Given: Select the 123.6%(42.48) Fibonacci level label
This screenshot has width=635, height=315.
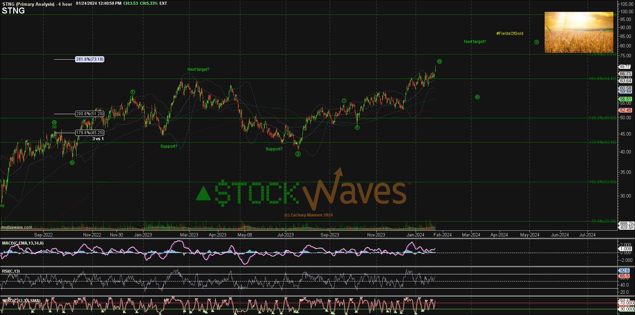Looking at the screenshot, I should coord(602,141).
